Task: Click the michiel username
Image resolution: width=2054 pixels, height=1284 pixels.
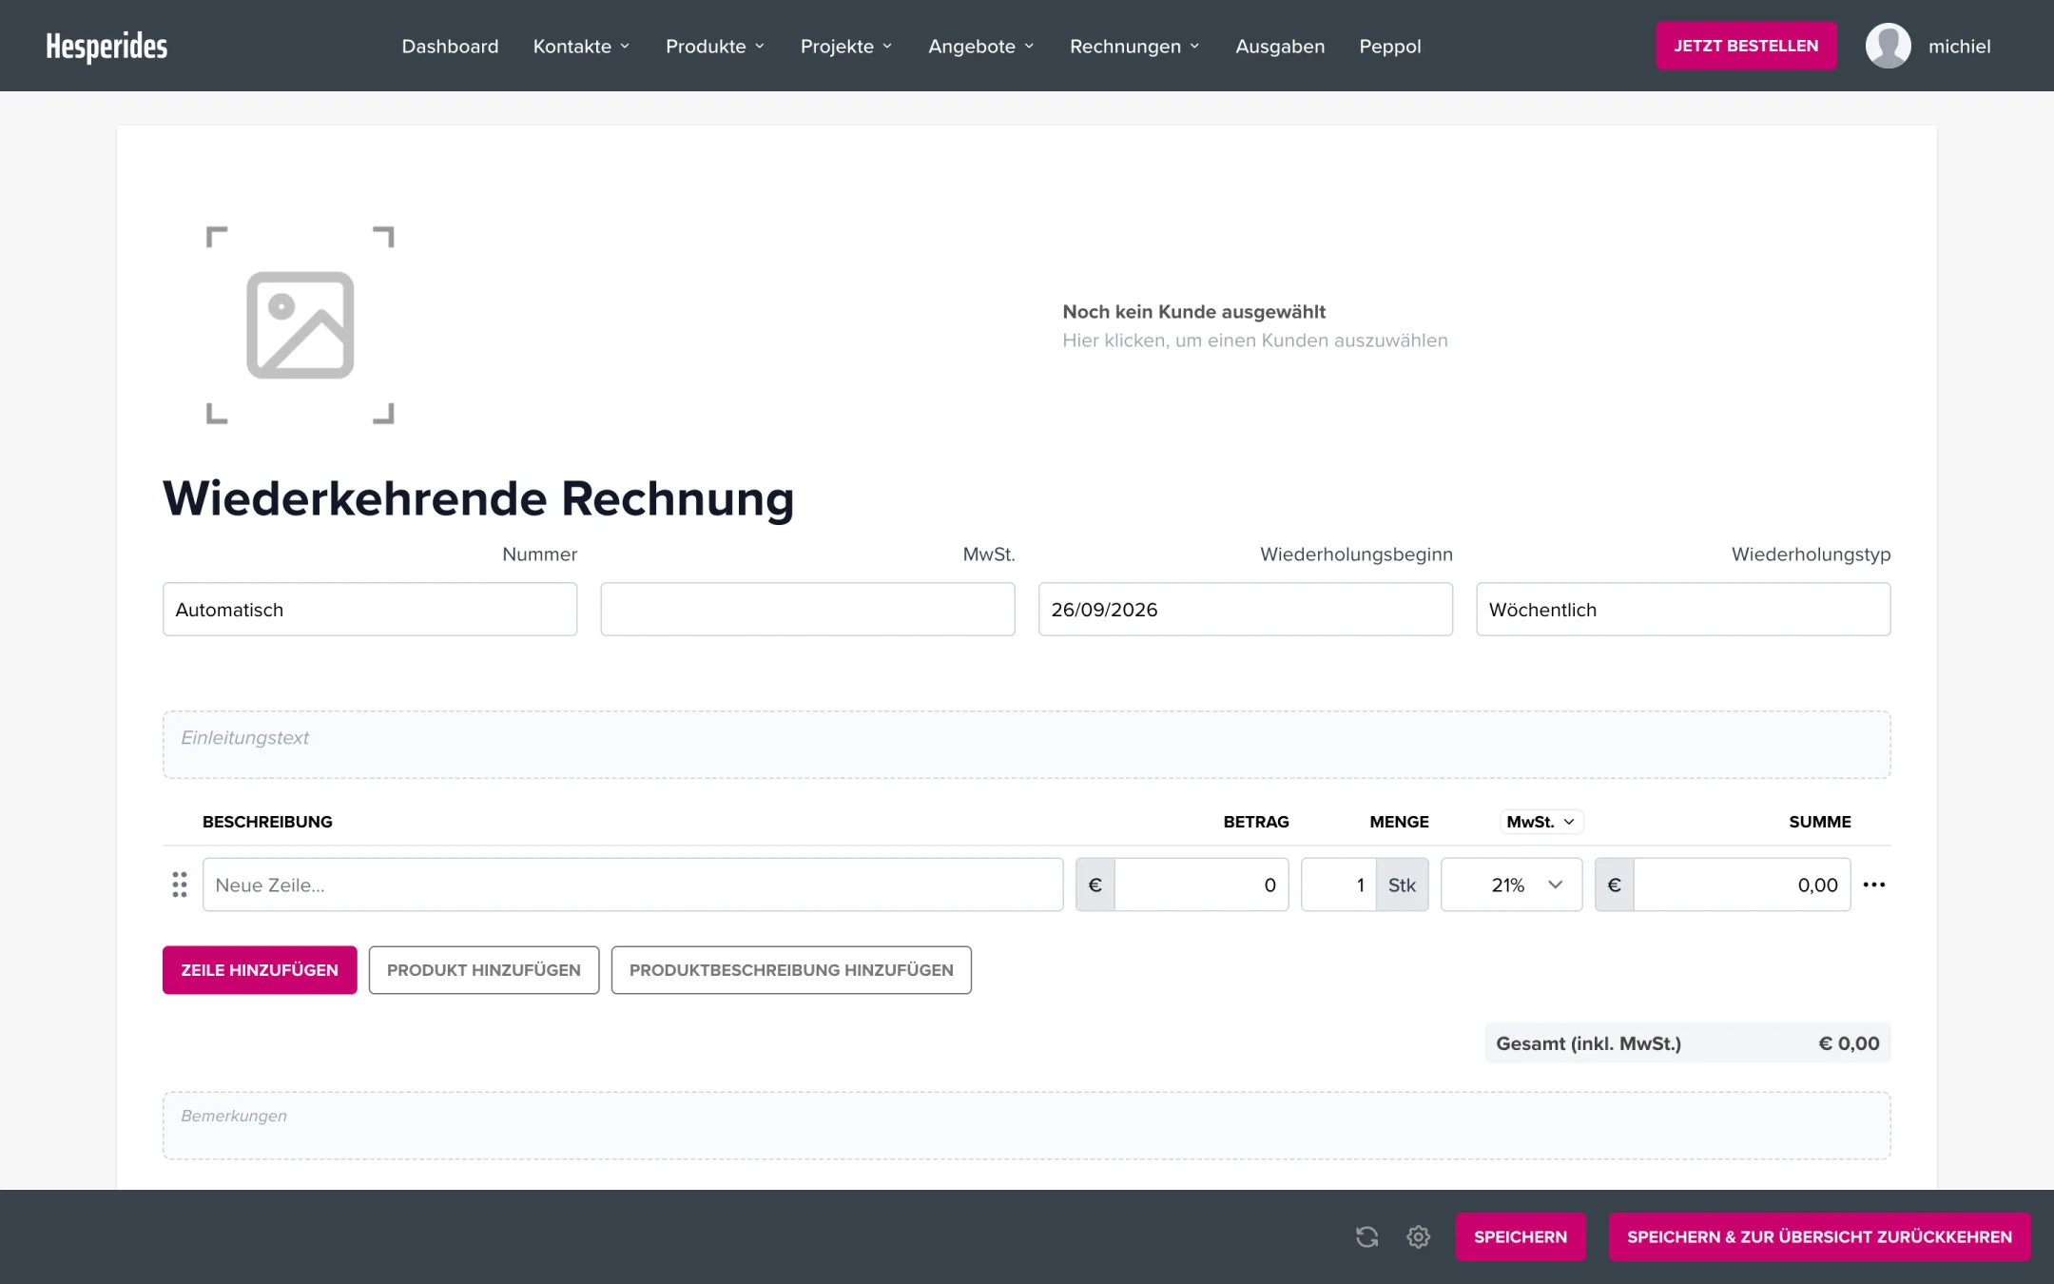Action: [1959, 46]
